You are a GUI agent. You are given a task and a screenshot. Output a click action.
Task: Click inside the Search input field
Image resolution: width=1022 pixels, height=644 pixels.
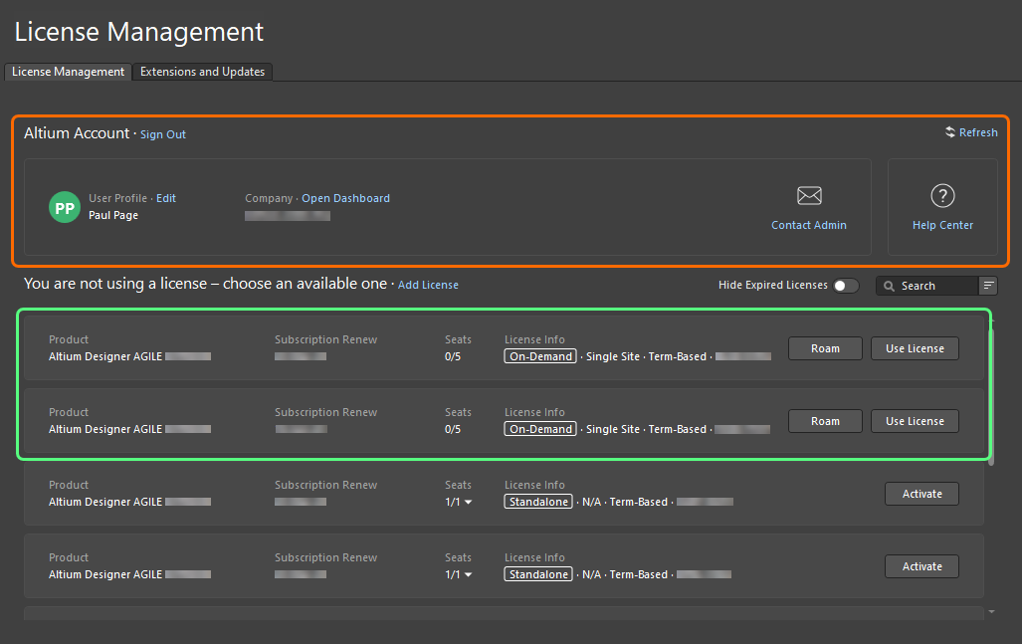(930, 286)
